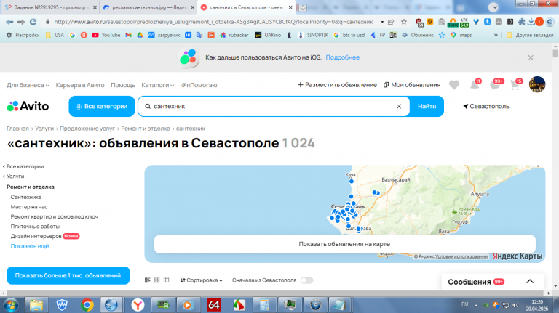
Task: Click 'Показать ещё' in sidebar
Action: [x=30, y=246]
